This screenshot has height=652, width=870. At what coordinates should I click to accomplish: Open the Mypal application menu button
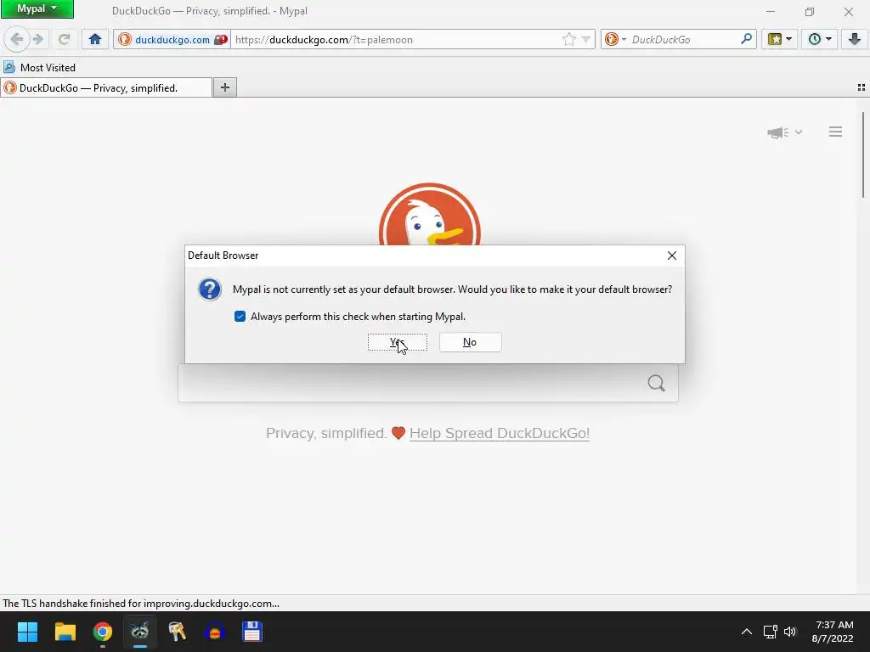[x=37, y=8]
